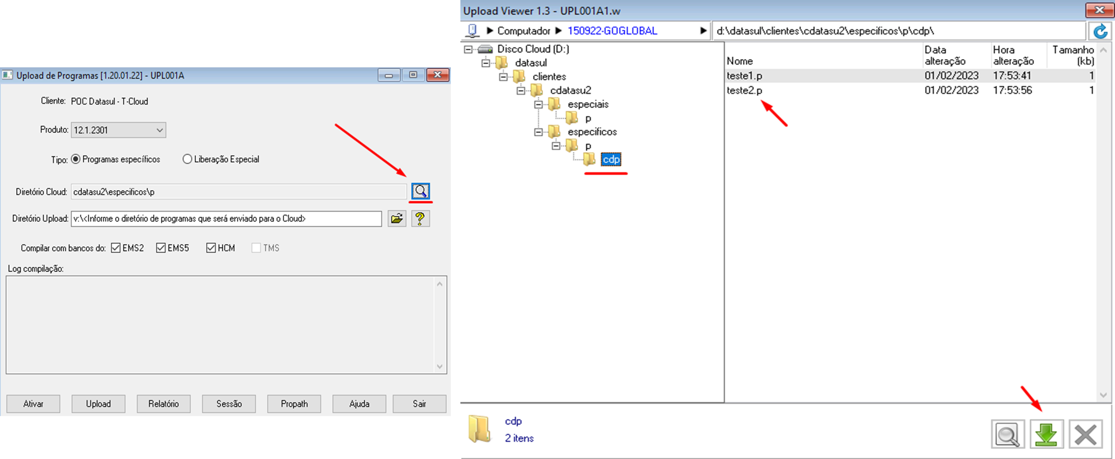
Task: Collapse the p node under especificos
Action: tap(556, 146)
